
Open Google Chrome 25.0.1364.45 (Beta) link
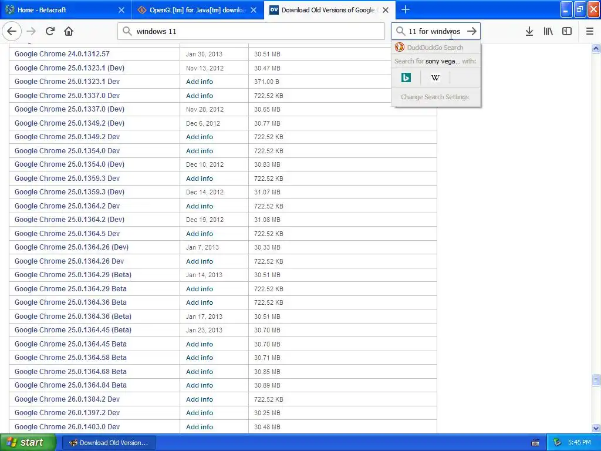(73, 330)
